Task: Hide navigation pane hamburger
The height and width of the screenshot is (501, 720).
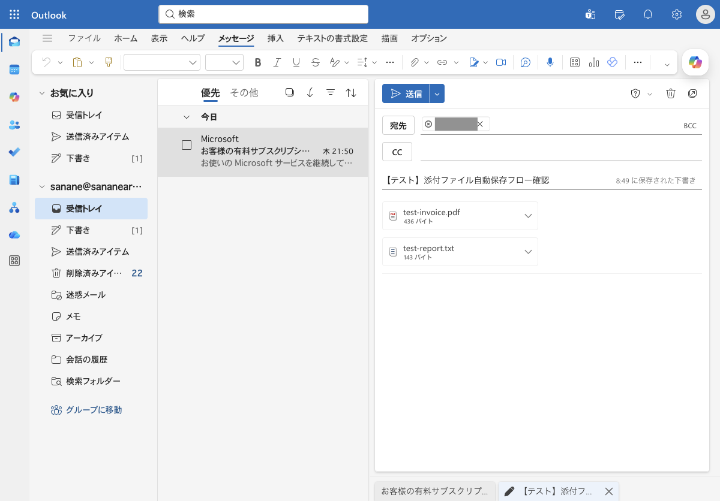Action: [47, 38]
